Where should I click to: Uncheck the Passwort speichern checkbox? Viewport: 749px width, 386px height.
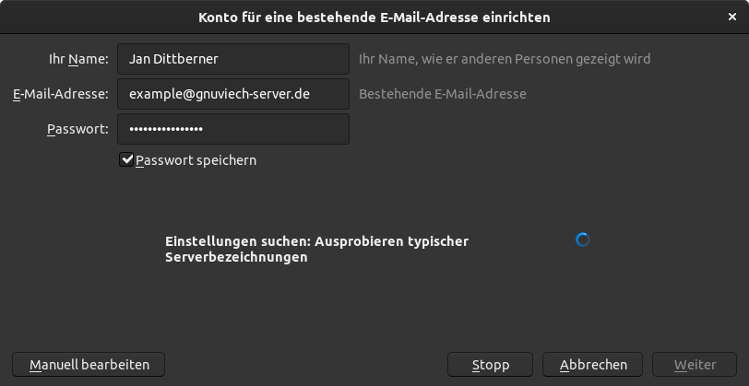point(127,160)
